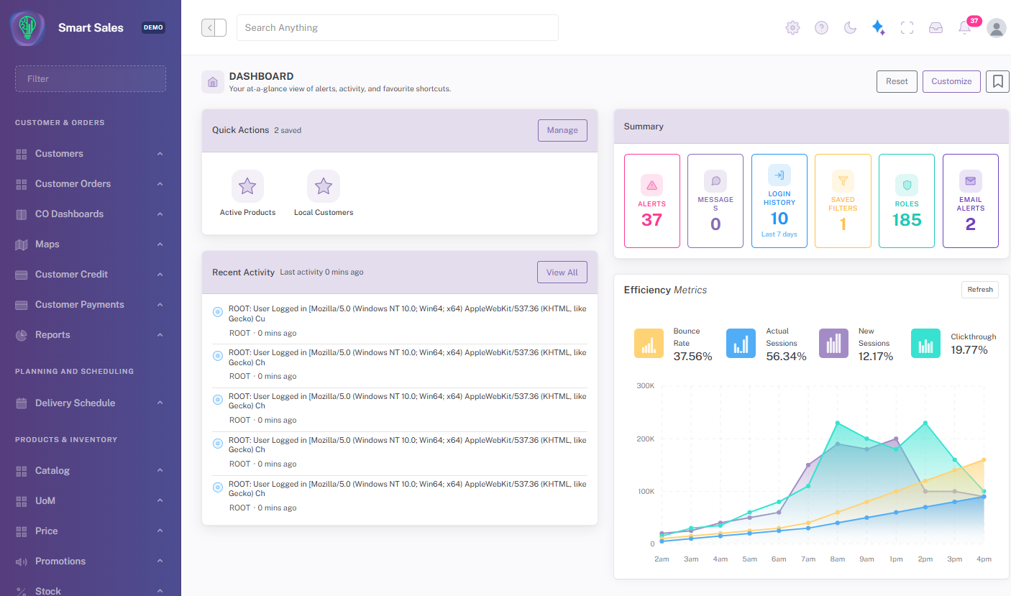Toggle dark mode with the moon icon
The image size is (1011, 596).
click(x=850, y=27)
